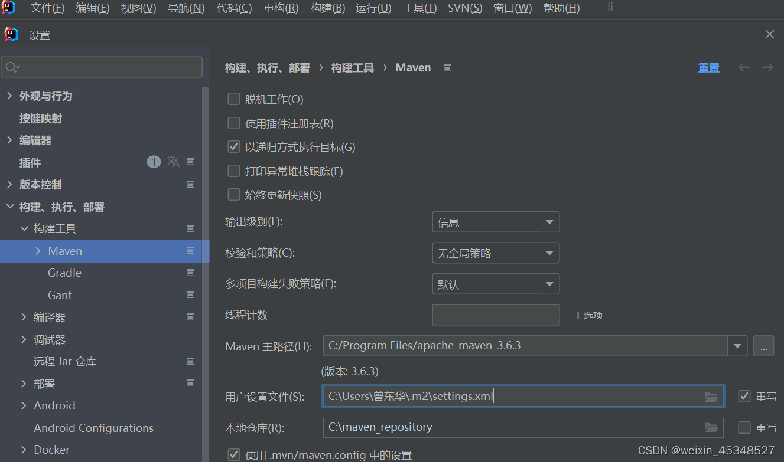The width and height of the screenshot is (784, 462).
Task: Close the 设置 dialog
Action: (770, 34)
